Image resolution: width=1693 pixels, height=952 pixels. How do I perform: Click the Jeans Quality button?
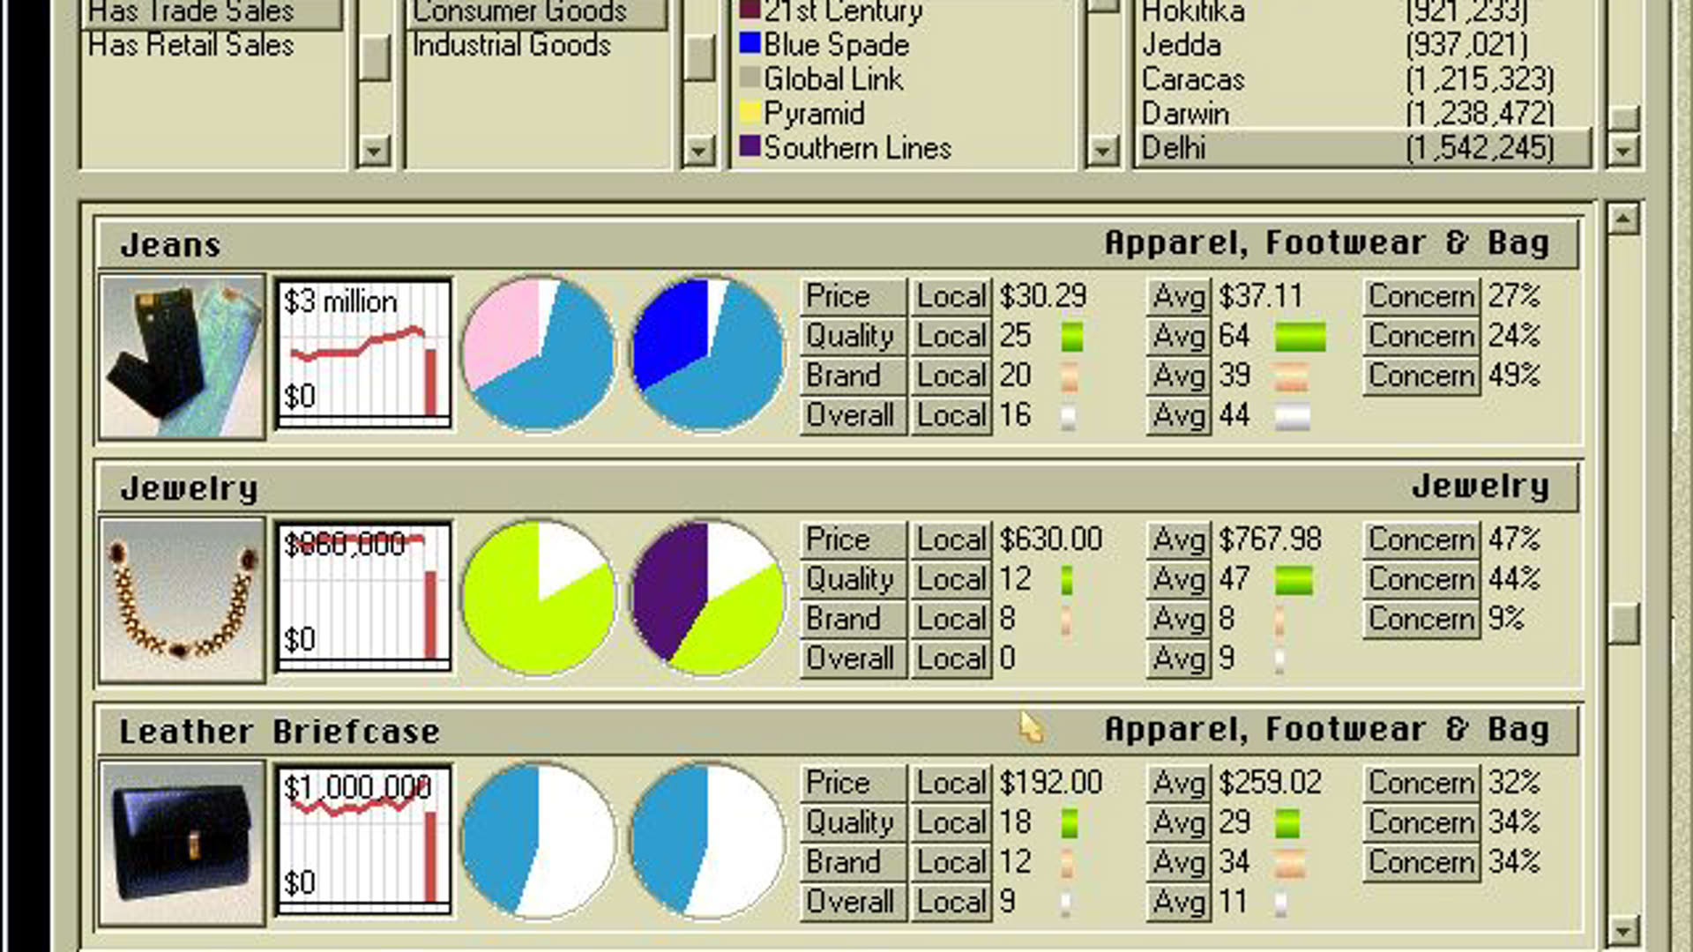tap(853, 337)
